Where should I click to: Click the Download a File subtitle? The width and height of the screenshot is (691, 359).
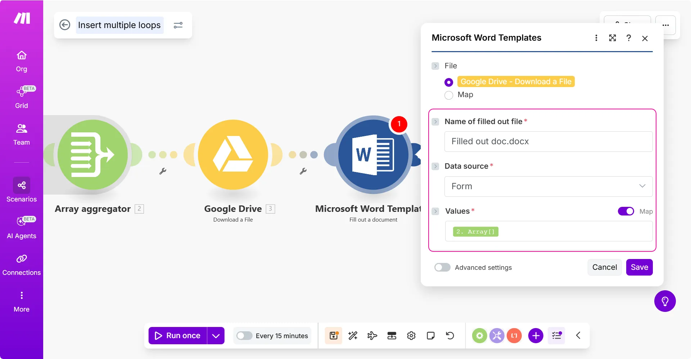pyautogui.click(x=233, y=220)
